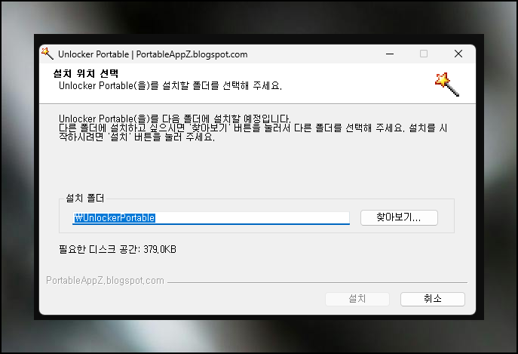Viewport: 518px width, 354px height.
Task: Click the Unlocker Portable window title text
Action: (x=152, y=54)
